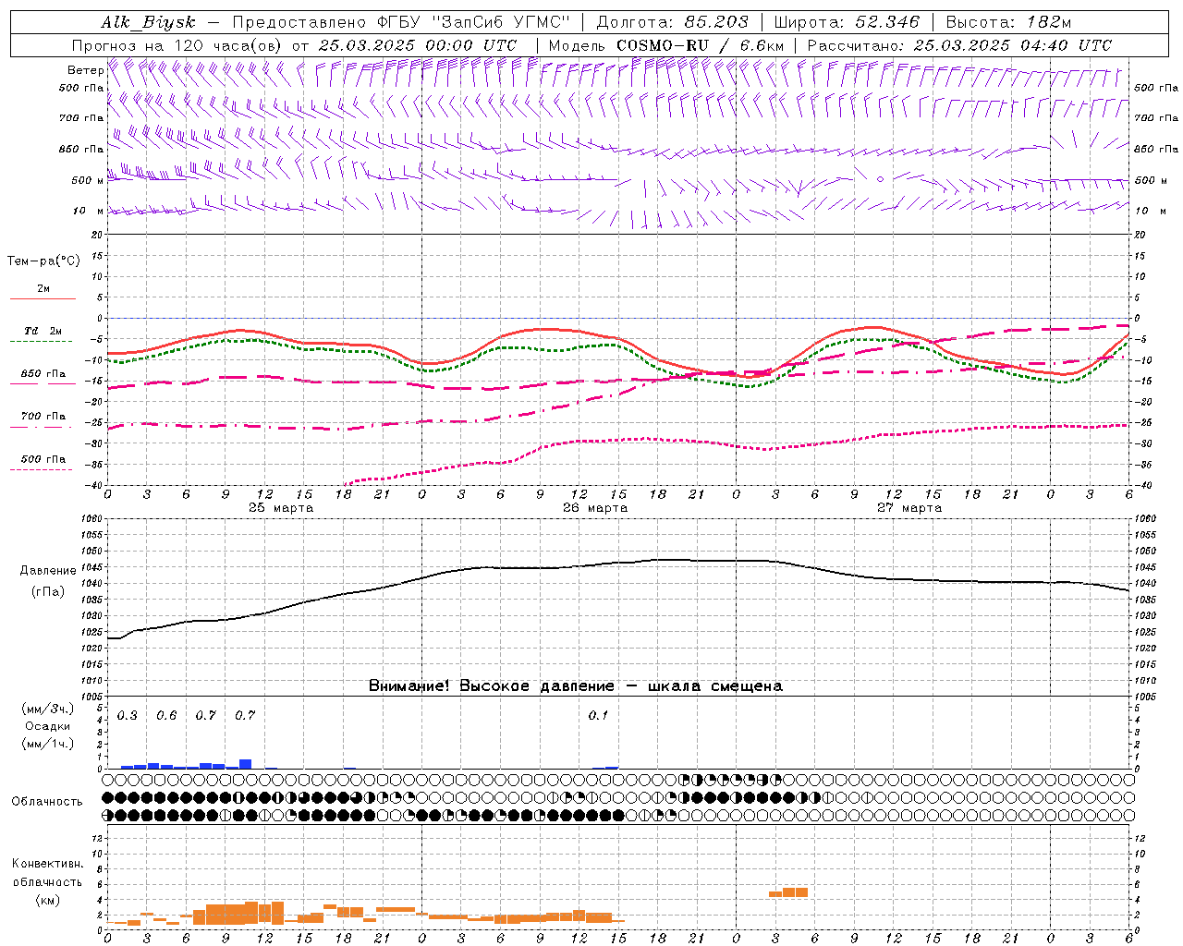This screenshot has width=1183, height=946.
Task: Click the 'Облачность' cloudiness label
Action: [47, 802]
